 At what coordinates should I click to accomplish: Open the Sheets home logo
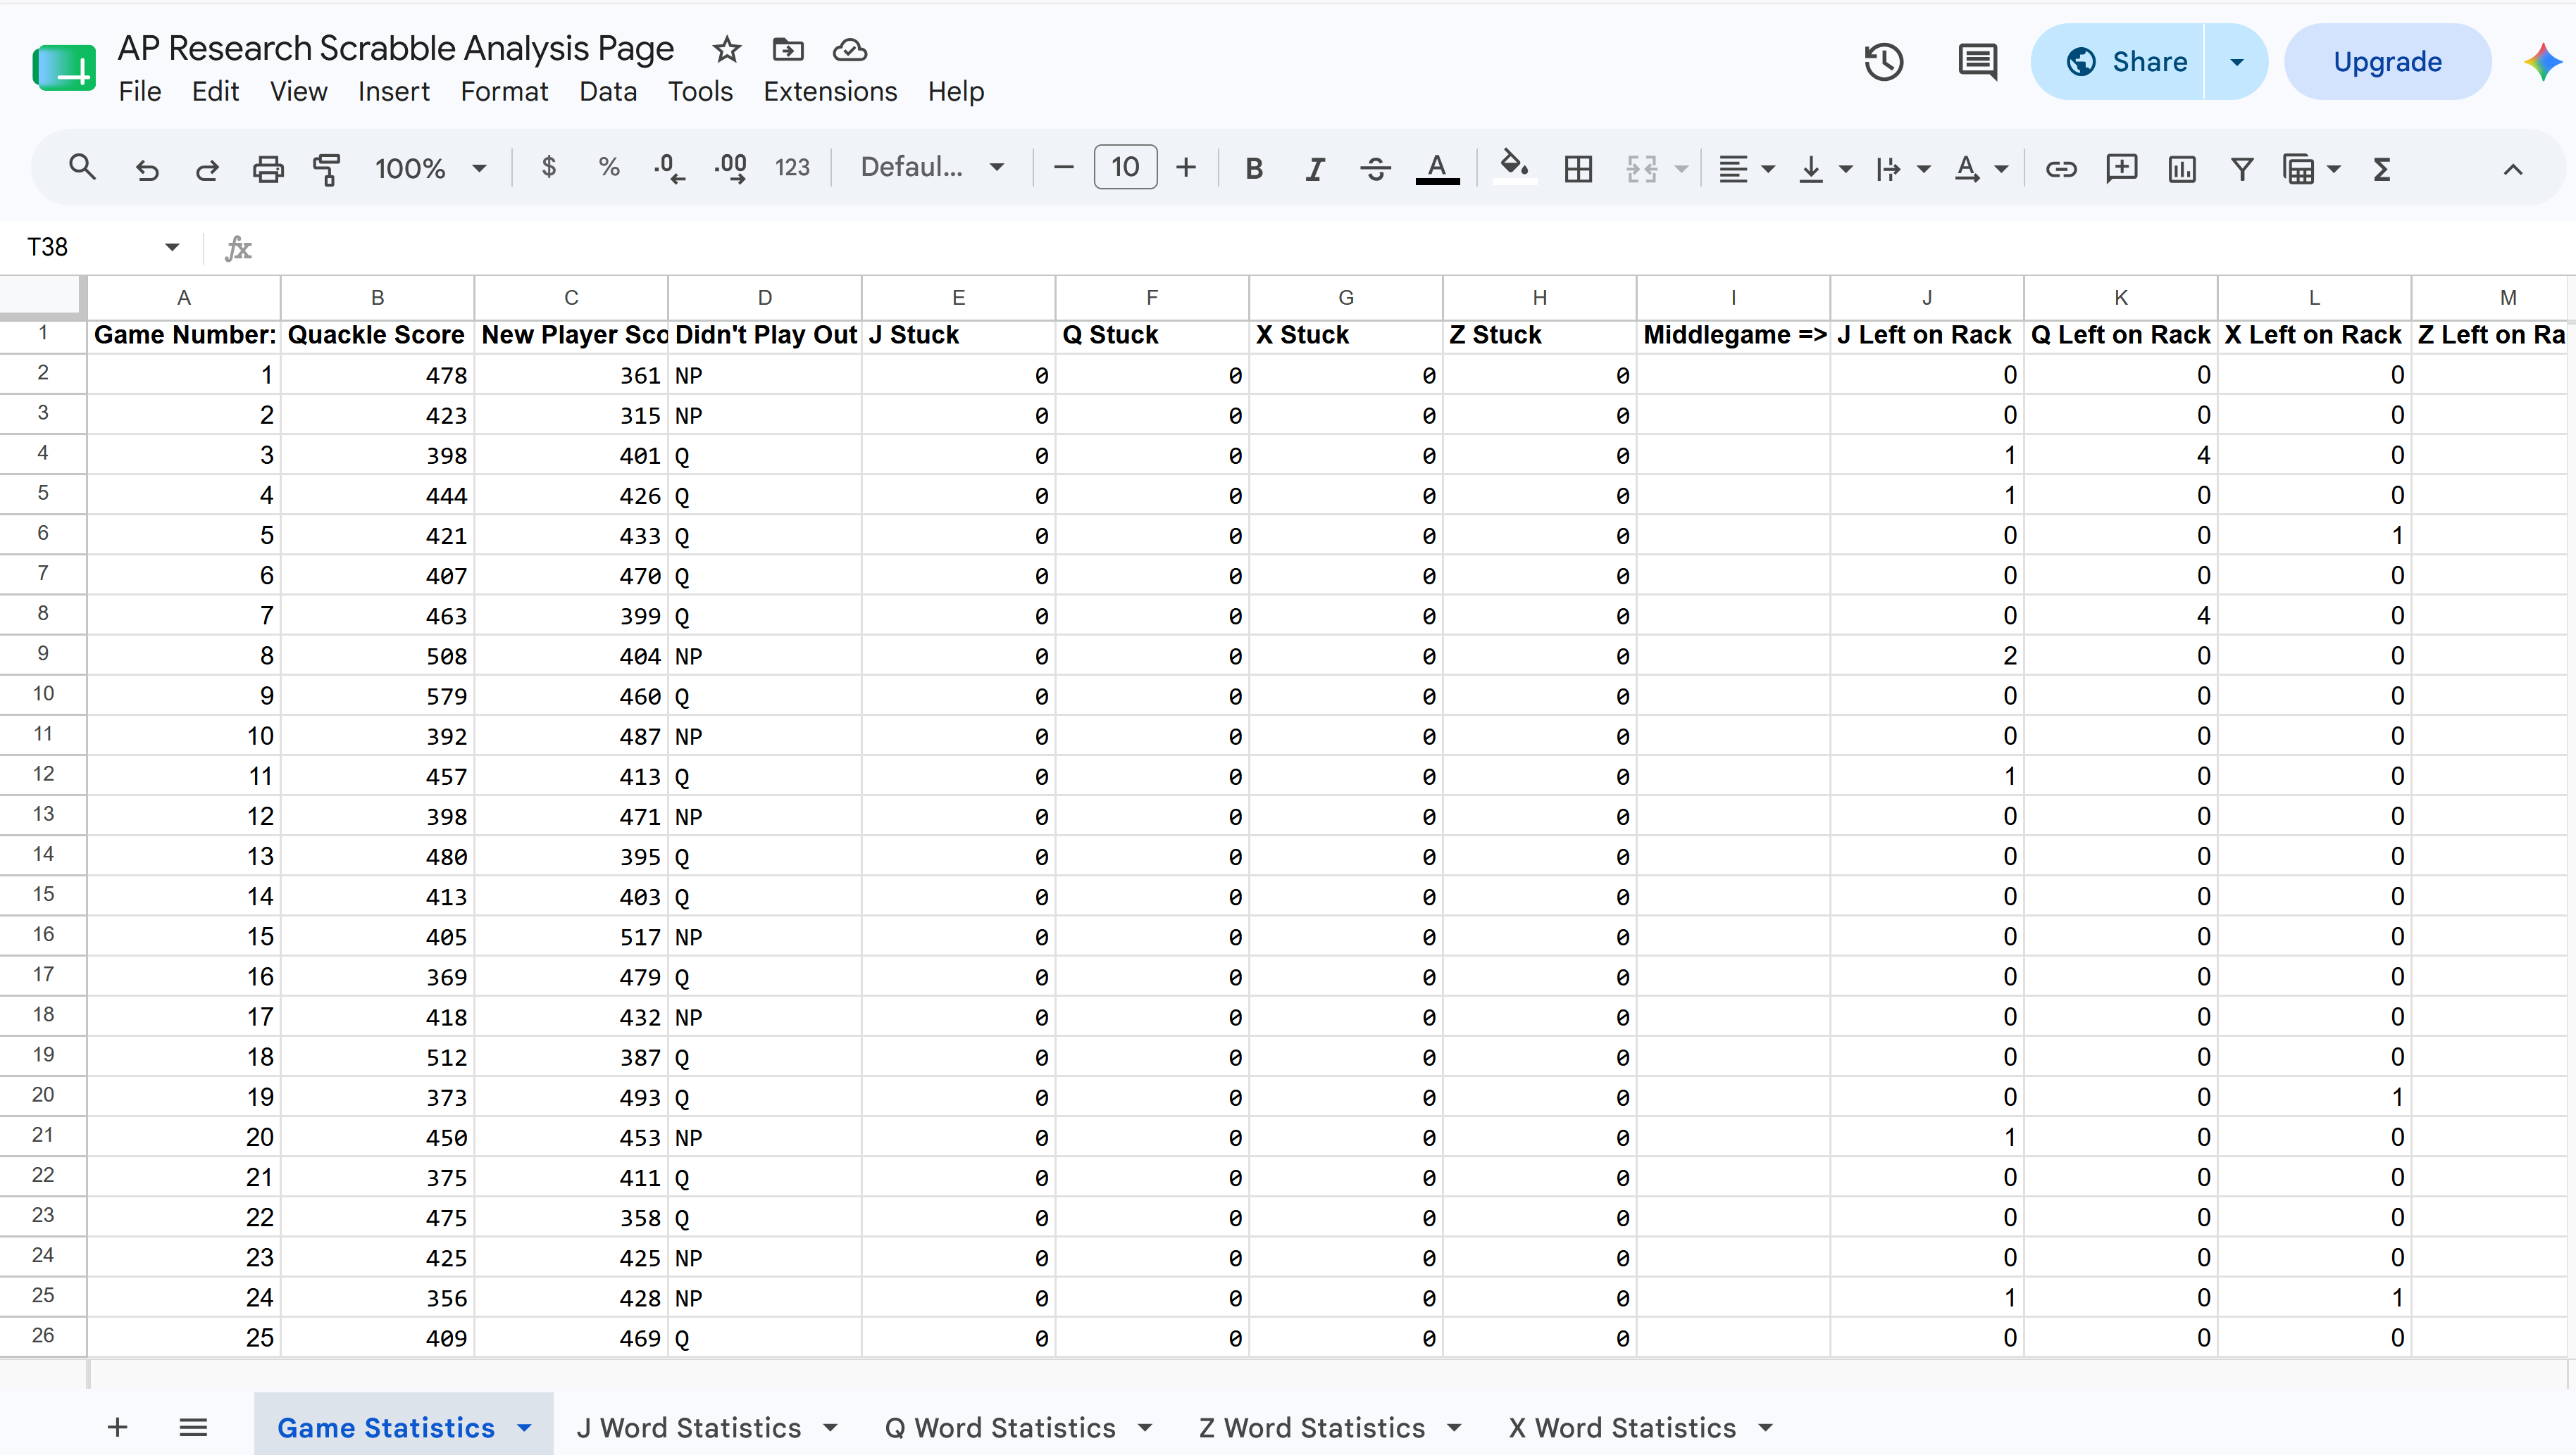[64, 68]
